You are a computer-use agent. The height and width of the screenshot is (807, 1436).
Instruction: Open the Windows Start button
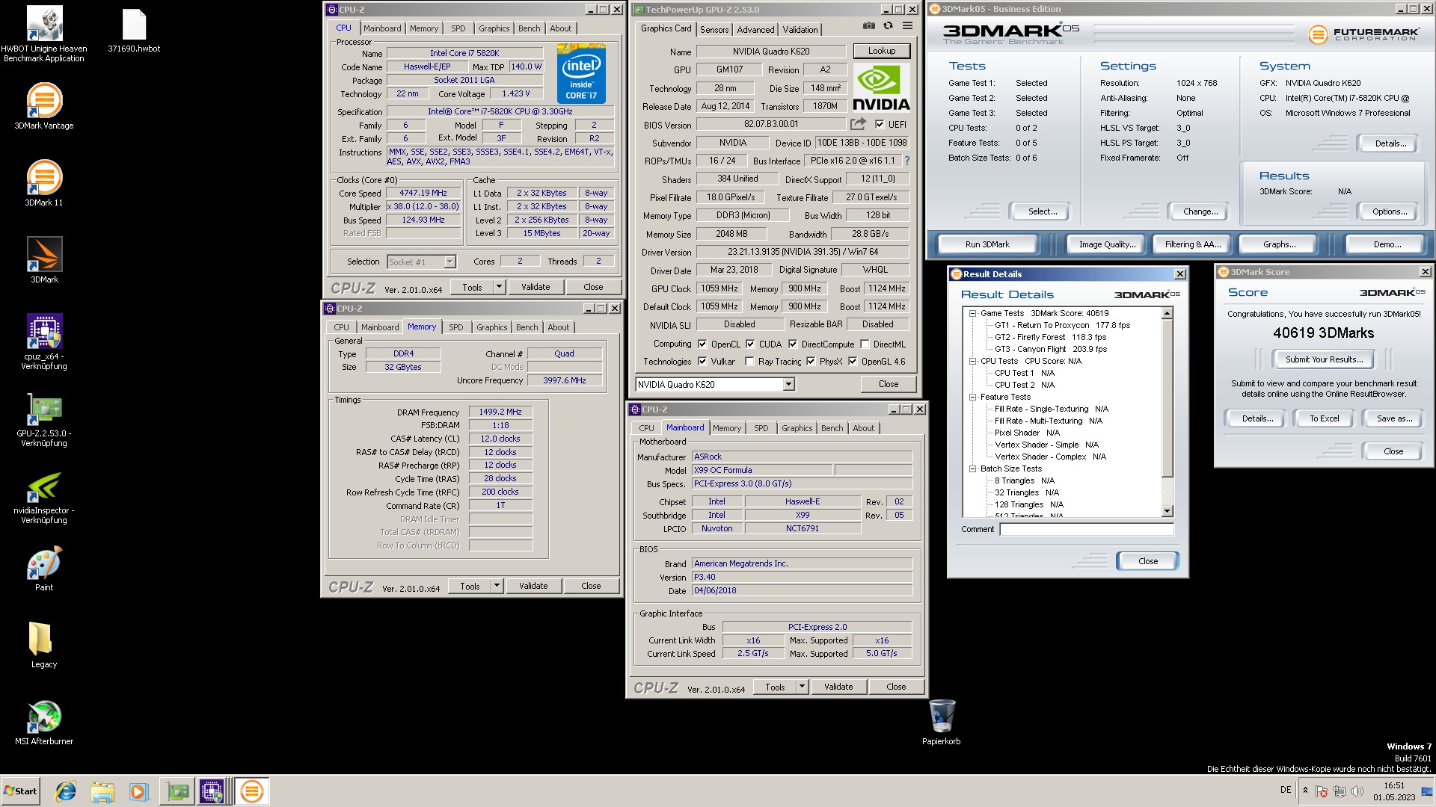20,791
